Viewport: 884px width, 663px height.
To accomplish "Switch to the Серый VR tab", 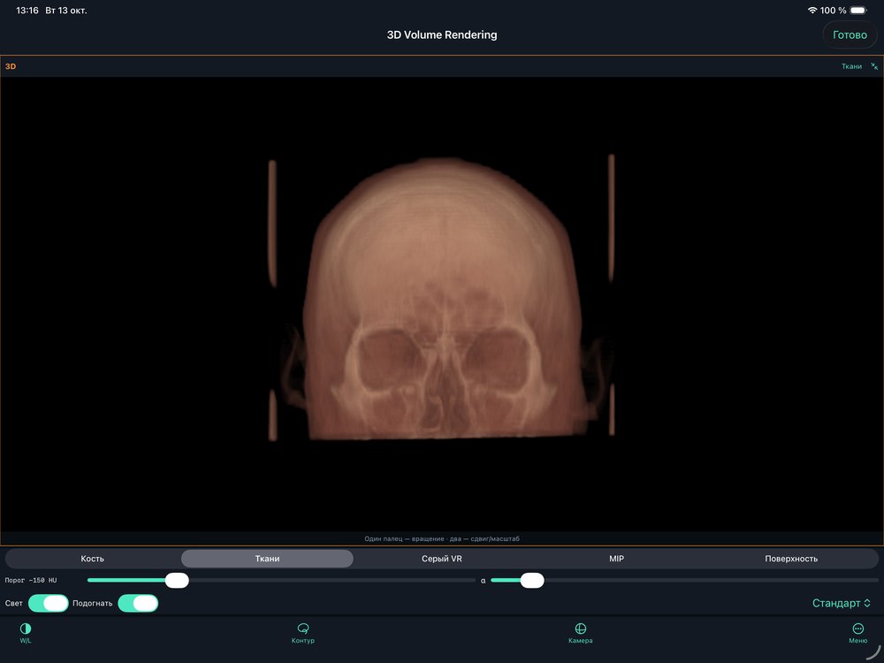I will pyautogui.click(x=441, y=558).
